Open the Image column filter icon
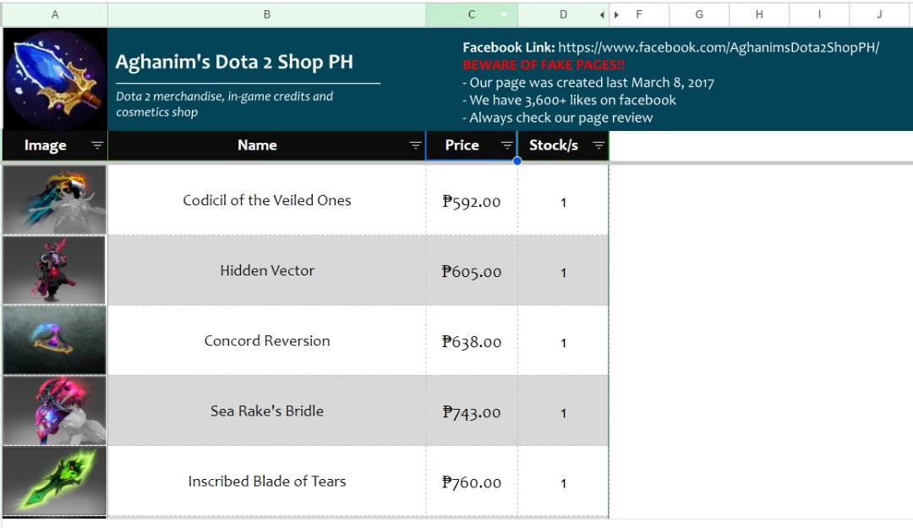Viewport: 913px width, 528px height. (97, 145)
